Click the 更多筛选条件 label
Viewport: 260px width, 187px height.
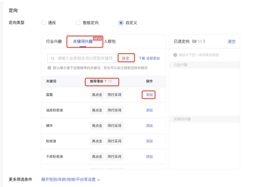(x=20, y=179)
